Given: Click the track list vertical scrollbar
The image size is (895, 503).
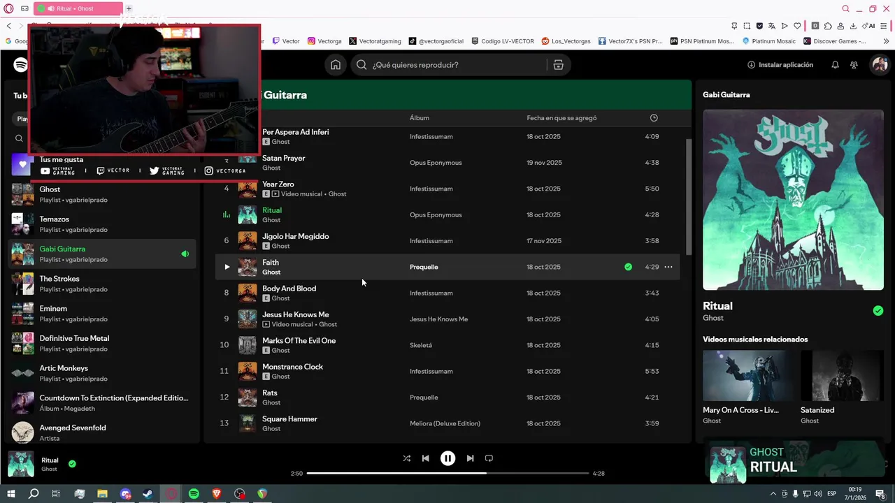Looking at the screenshot, I should coord(688,197).
